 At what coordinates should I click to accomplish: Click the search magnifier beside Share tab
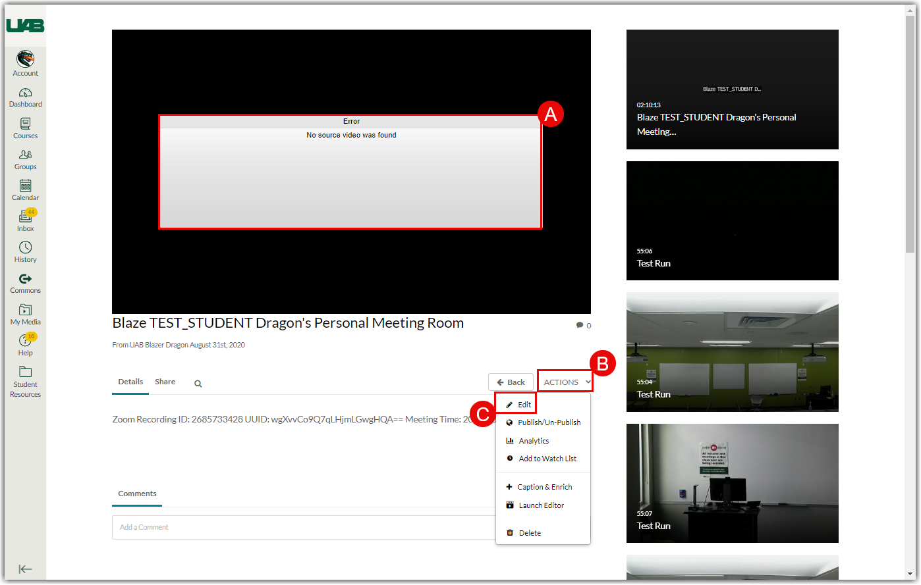pos(198,384)
